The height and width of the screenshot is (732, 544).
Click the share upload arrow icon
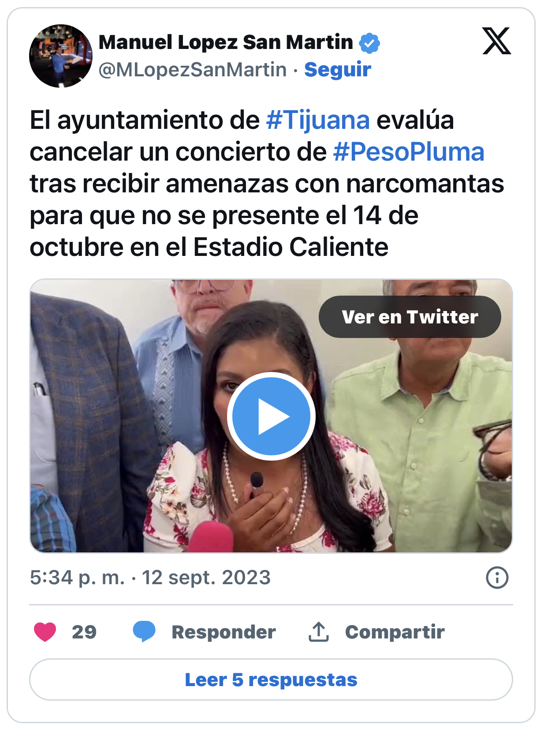tap(318, 632)
